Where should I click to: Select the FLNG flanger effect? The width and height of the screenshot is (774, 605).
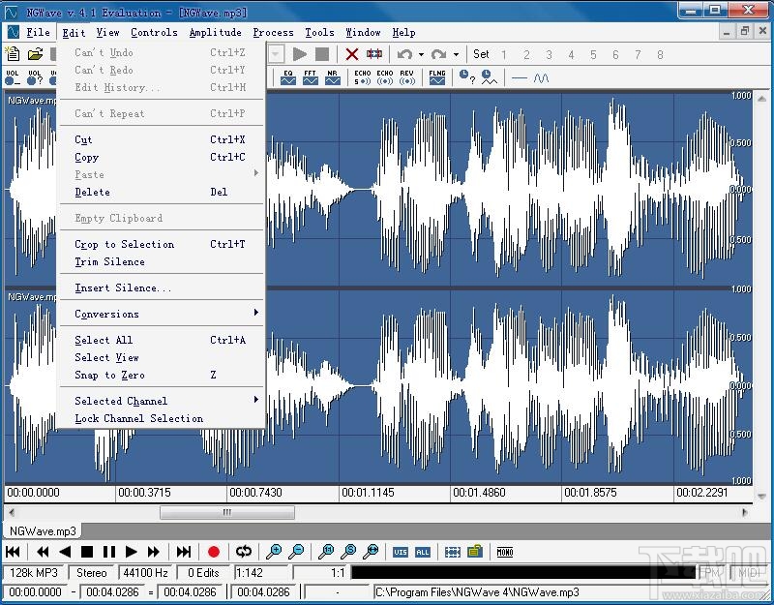click(437, 77)
